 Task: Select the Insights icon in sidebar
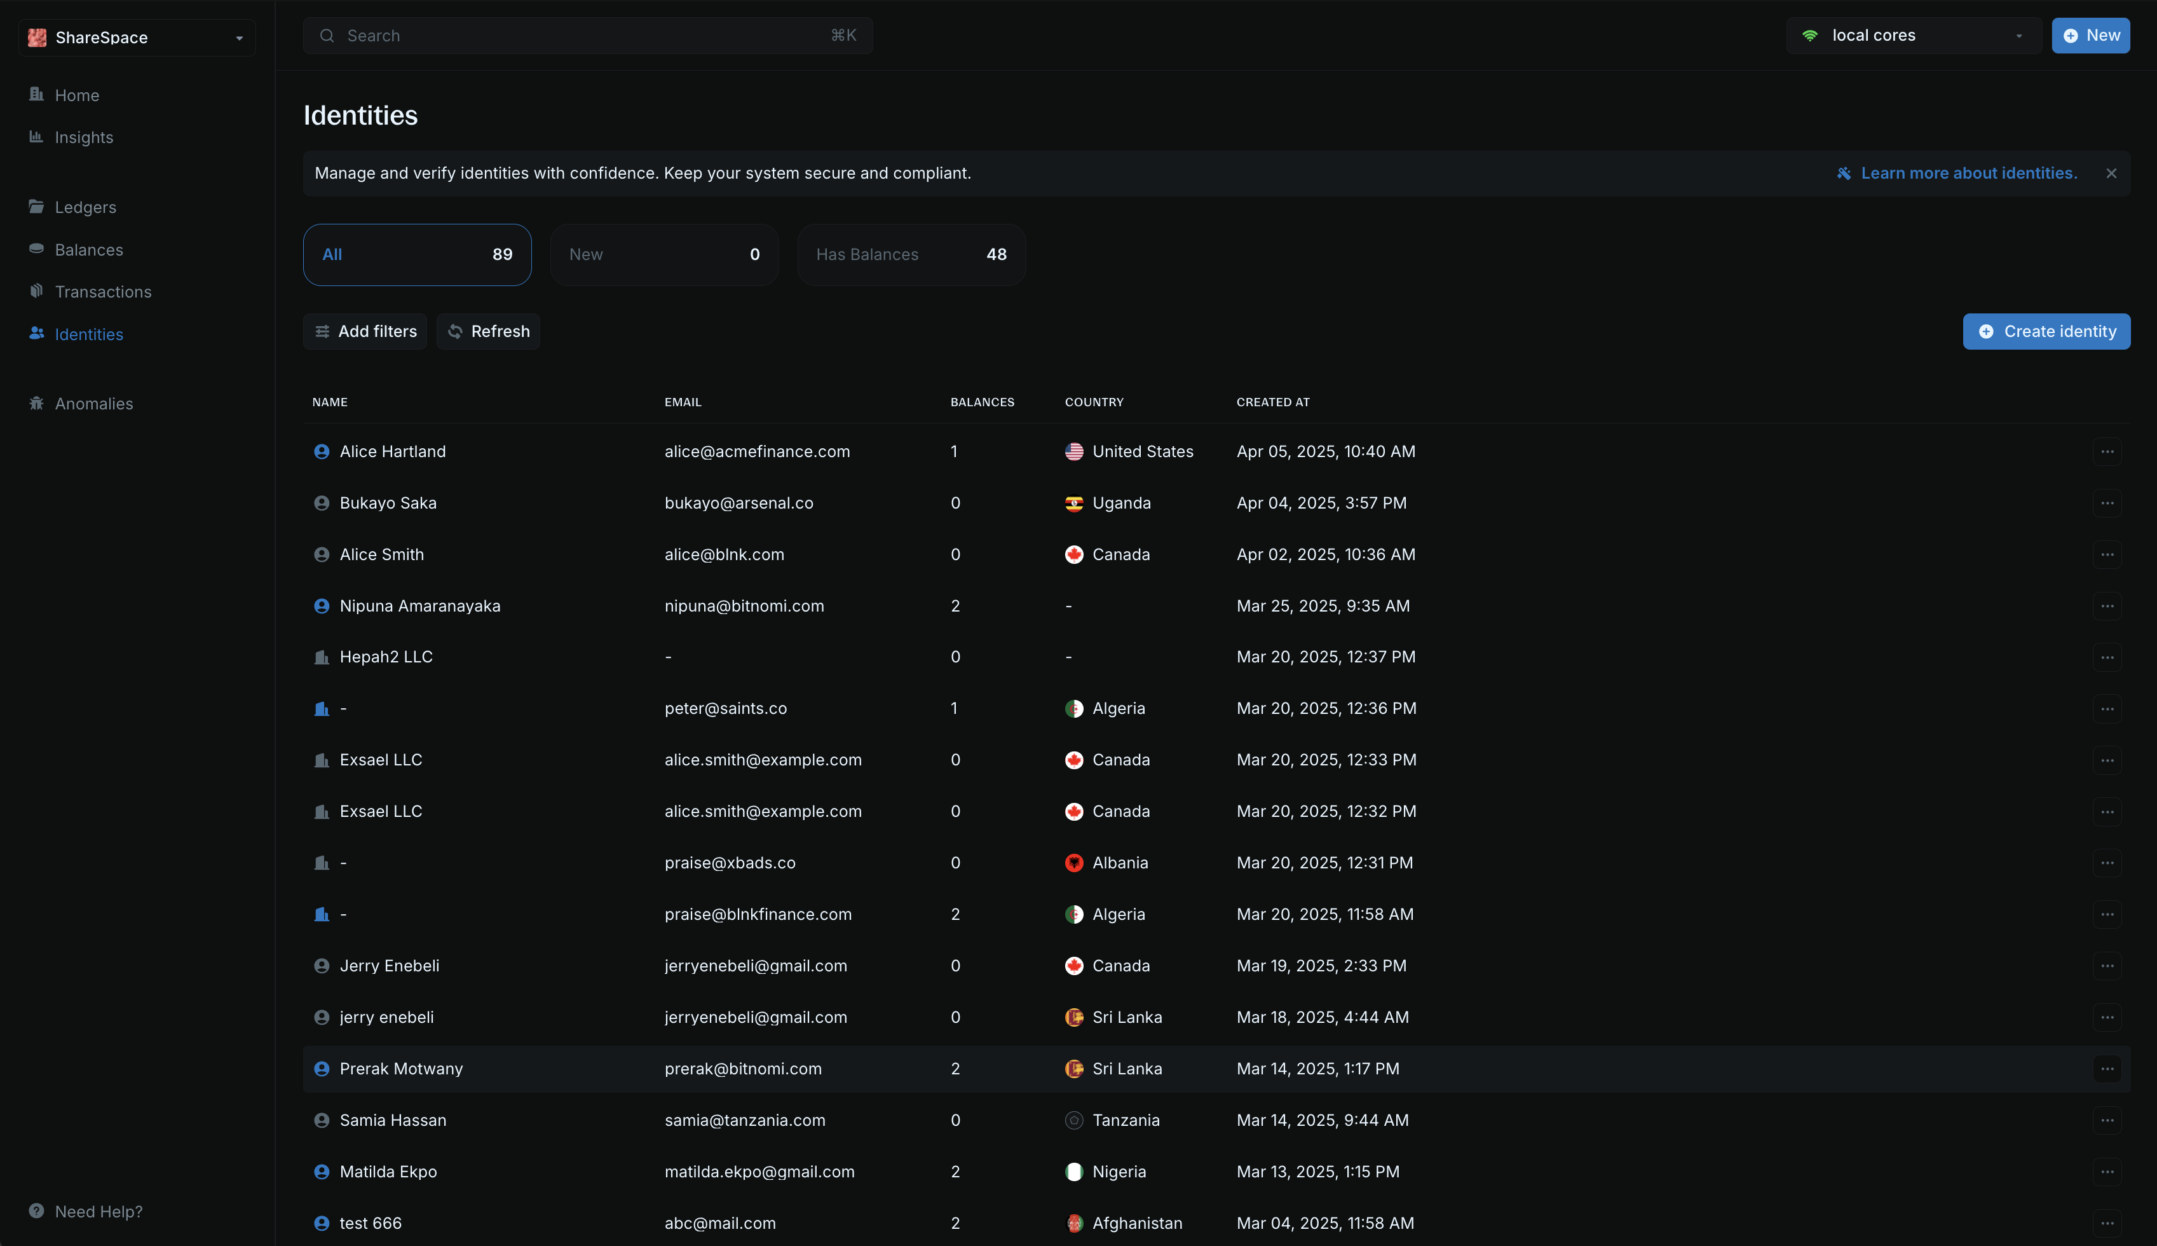pyautogui.click(x=35, y=137)
